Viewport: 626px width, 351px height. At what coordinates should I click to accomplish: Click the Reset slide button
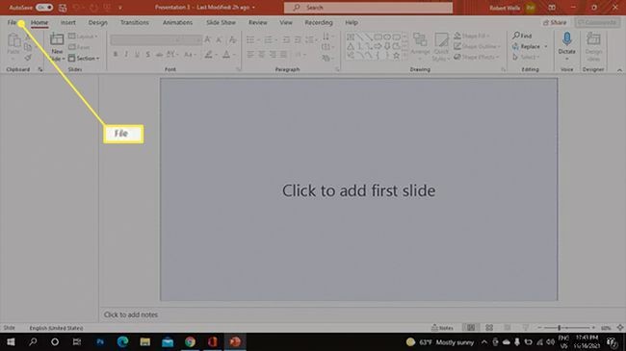pyautogui.click(x=79, y=47)
